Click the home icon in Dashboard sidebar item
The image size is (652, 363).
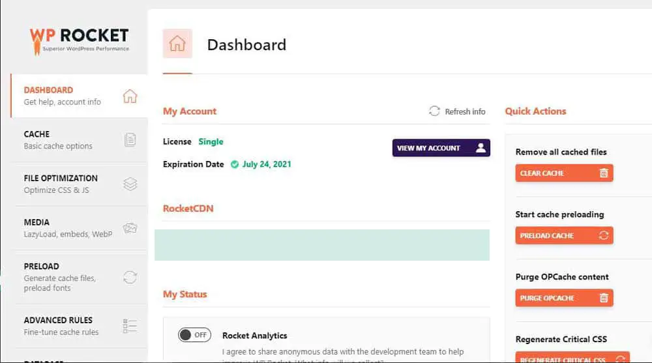click(130, 96)
